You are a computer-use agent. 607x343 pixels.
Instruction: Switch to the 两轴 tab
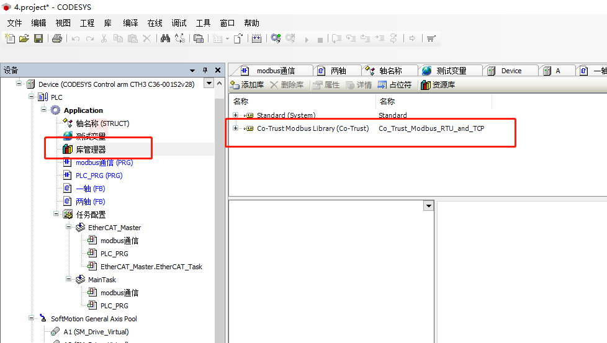[x=338, y=71]
